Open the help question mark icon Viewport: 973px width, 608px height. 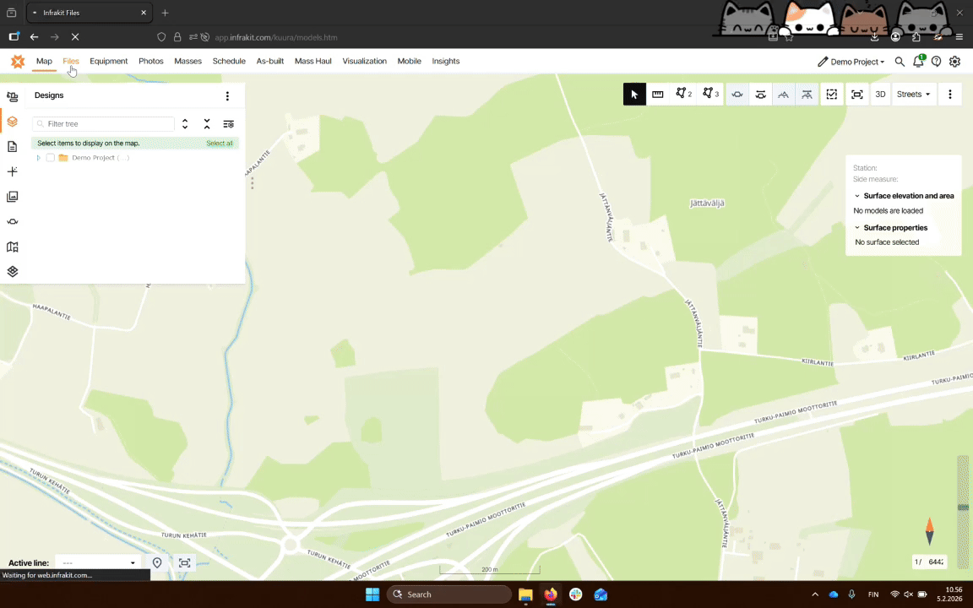tap(936, 62)
